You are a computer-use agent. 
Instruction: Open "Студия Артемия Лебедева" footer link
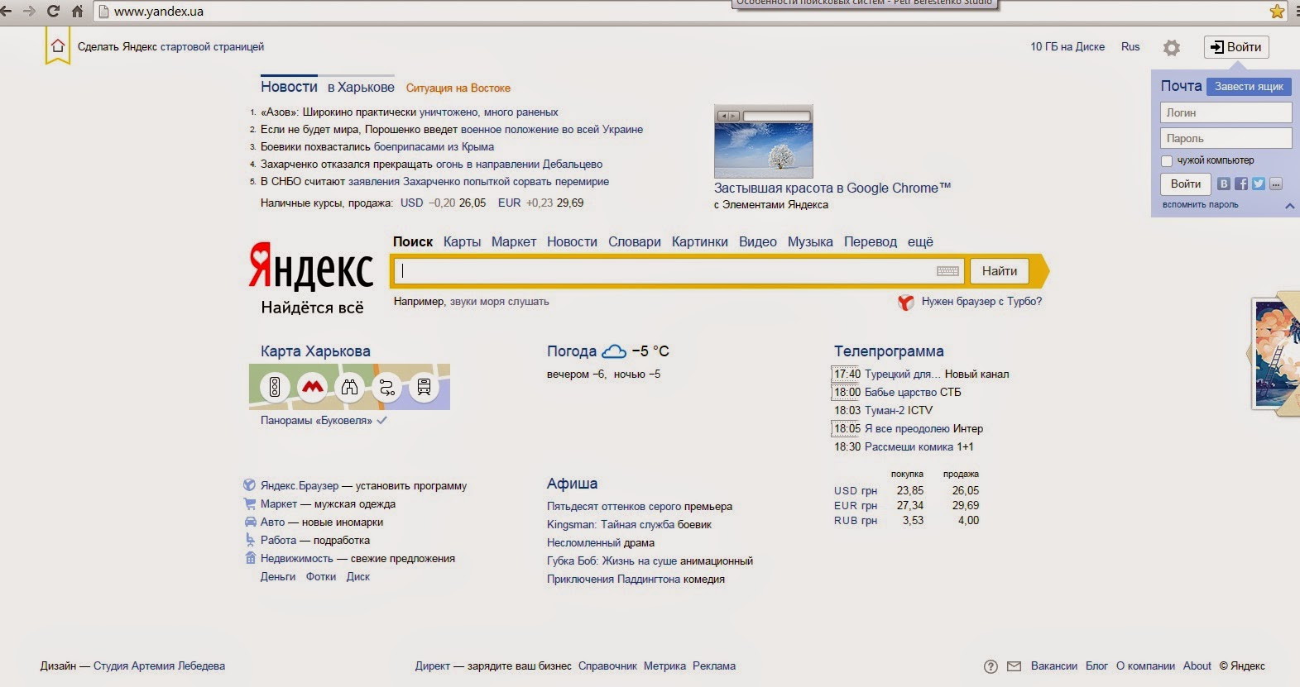[159, 666]
